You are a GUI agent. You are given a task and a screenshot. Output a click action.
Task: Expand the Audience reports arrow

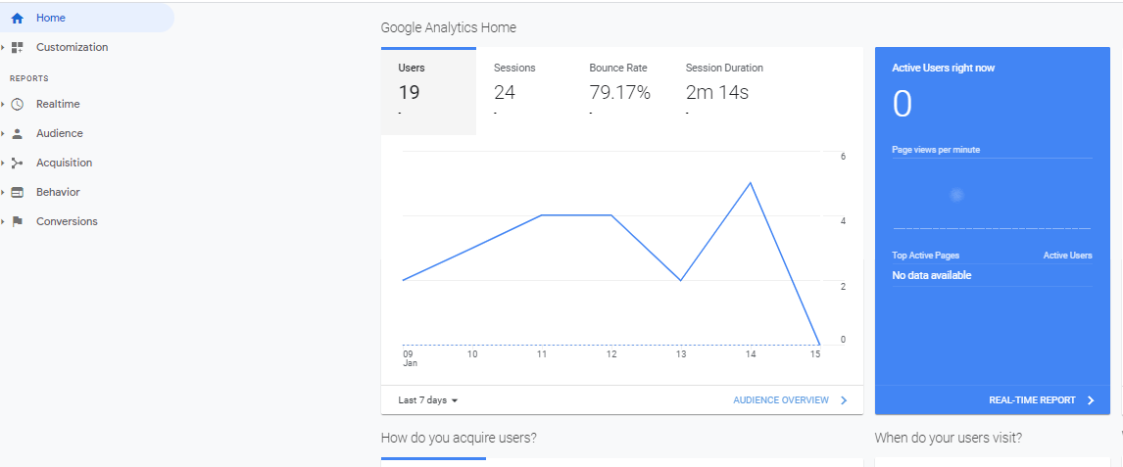point(4,134)
